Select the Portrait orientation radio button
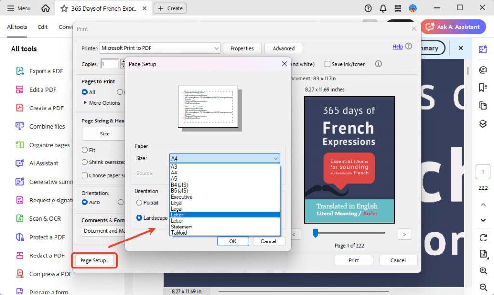 click(x=139, y=202)
